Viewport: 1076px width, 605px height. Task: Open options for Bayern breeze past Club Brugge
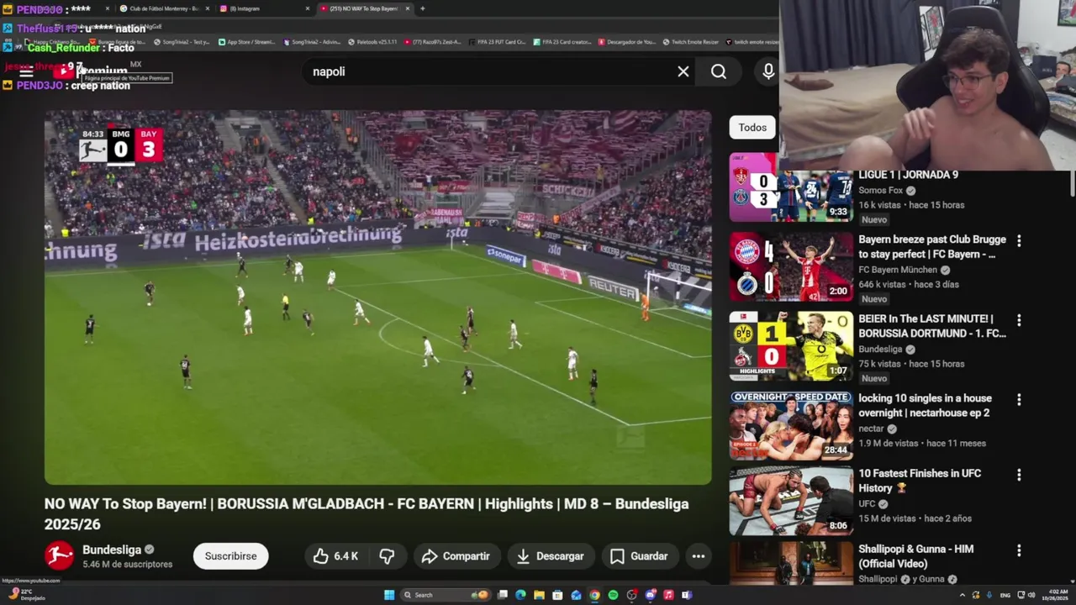point(1019,241)
